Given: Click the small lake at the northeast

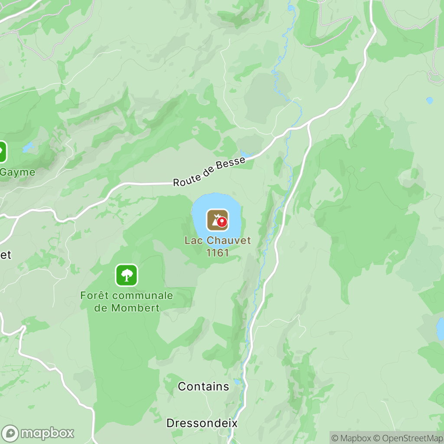Looking at the screenshot, I should click(430, 100).
